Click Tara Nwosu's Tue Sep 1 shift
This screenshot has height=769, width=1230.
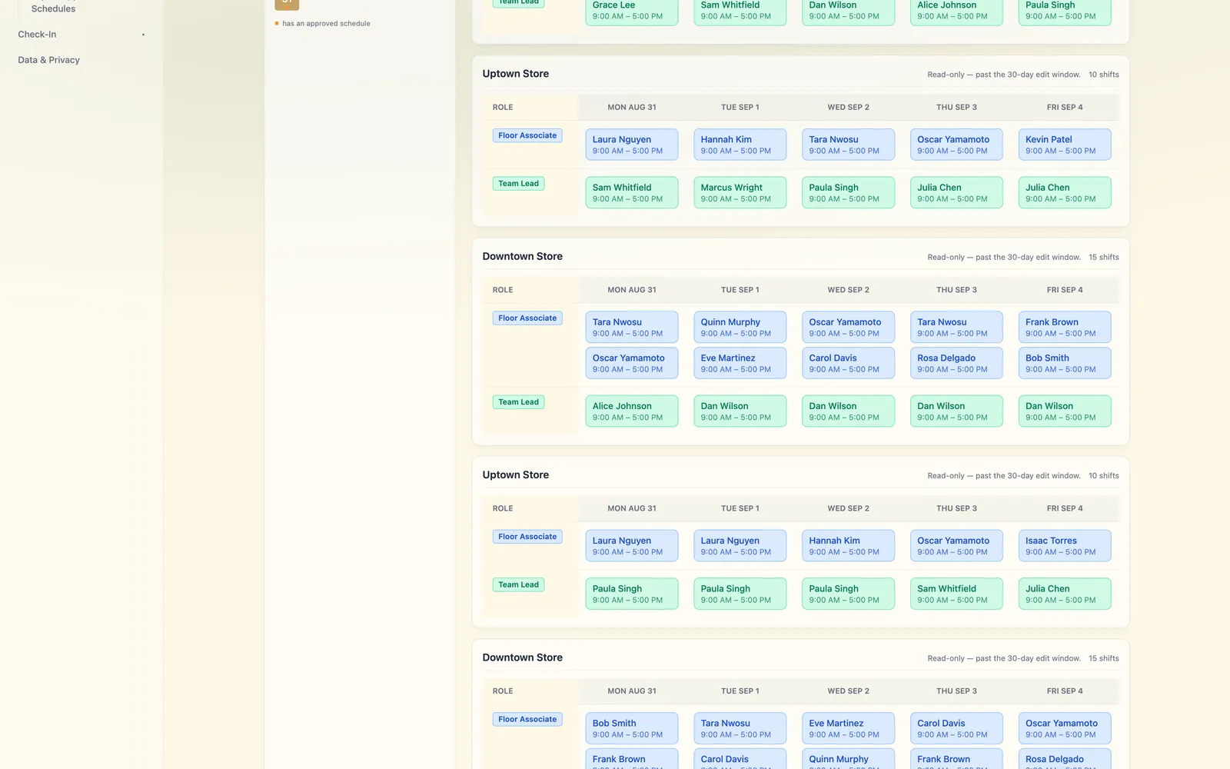(740, 728)
